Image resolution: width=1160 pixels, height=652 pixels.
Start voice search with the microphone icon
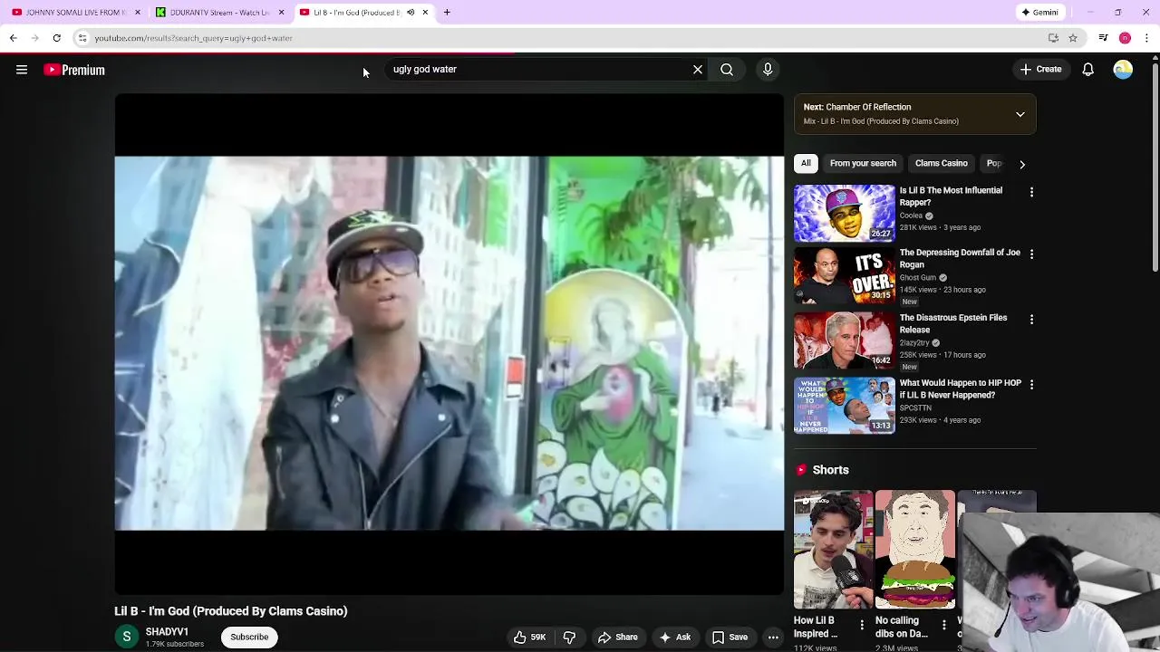pyautogui.click(x=768, y=69)
